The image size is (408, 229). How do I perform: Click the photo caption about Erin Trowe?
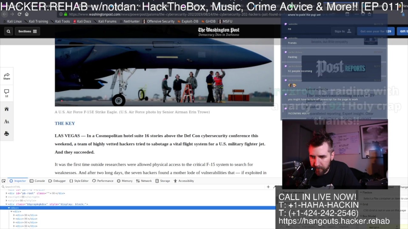pyautogui.click(x=132, y=112)
